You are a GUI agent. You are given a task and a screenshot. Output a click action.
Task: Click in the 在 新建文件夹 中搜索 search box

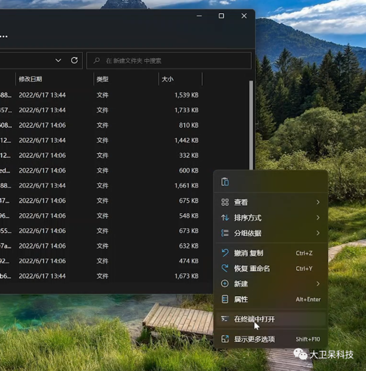click(x=174, y=60)
